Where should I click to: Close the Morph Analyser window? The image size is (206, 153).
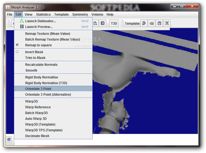(x=192, y=6)
